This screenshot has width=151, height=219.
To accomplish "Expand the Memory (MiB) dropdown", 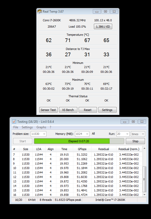I will (87, 134).
